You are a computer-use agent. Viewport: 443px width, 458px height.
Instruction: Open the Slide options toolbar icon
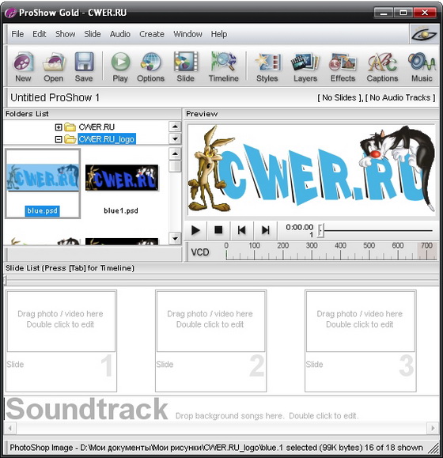click(185, 67)
